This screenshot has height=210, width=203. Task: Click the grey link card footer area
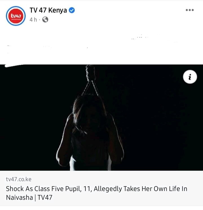click(101, 188)
